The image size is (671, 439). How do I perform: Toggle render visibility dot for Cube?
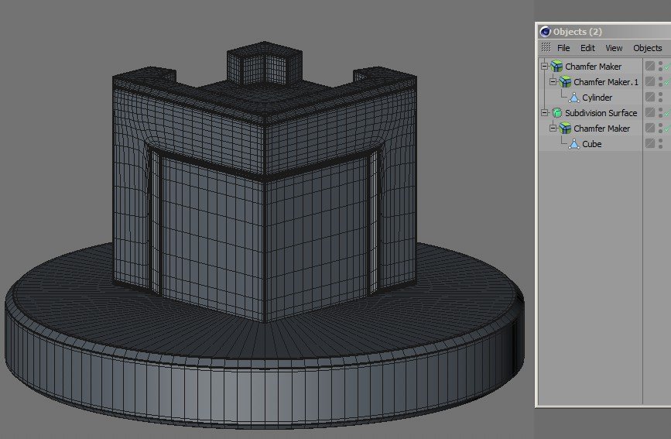[x=660, y=146]
